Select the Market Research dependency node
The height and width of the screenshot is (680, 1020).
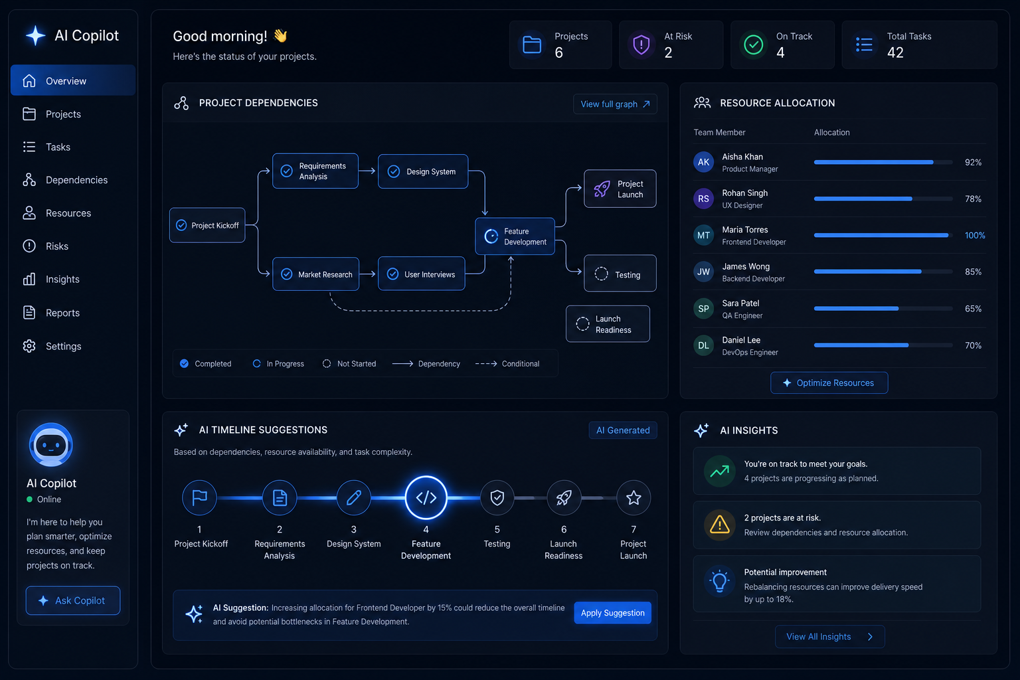(x=315, y=274)
